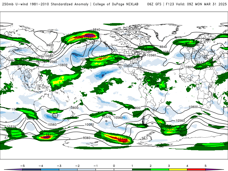Screen dimensions: 228x171
Task: Click the '250mb U-wind 1981-2010 Standardized Anomaly' title
Action: [x=45, y=4]
